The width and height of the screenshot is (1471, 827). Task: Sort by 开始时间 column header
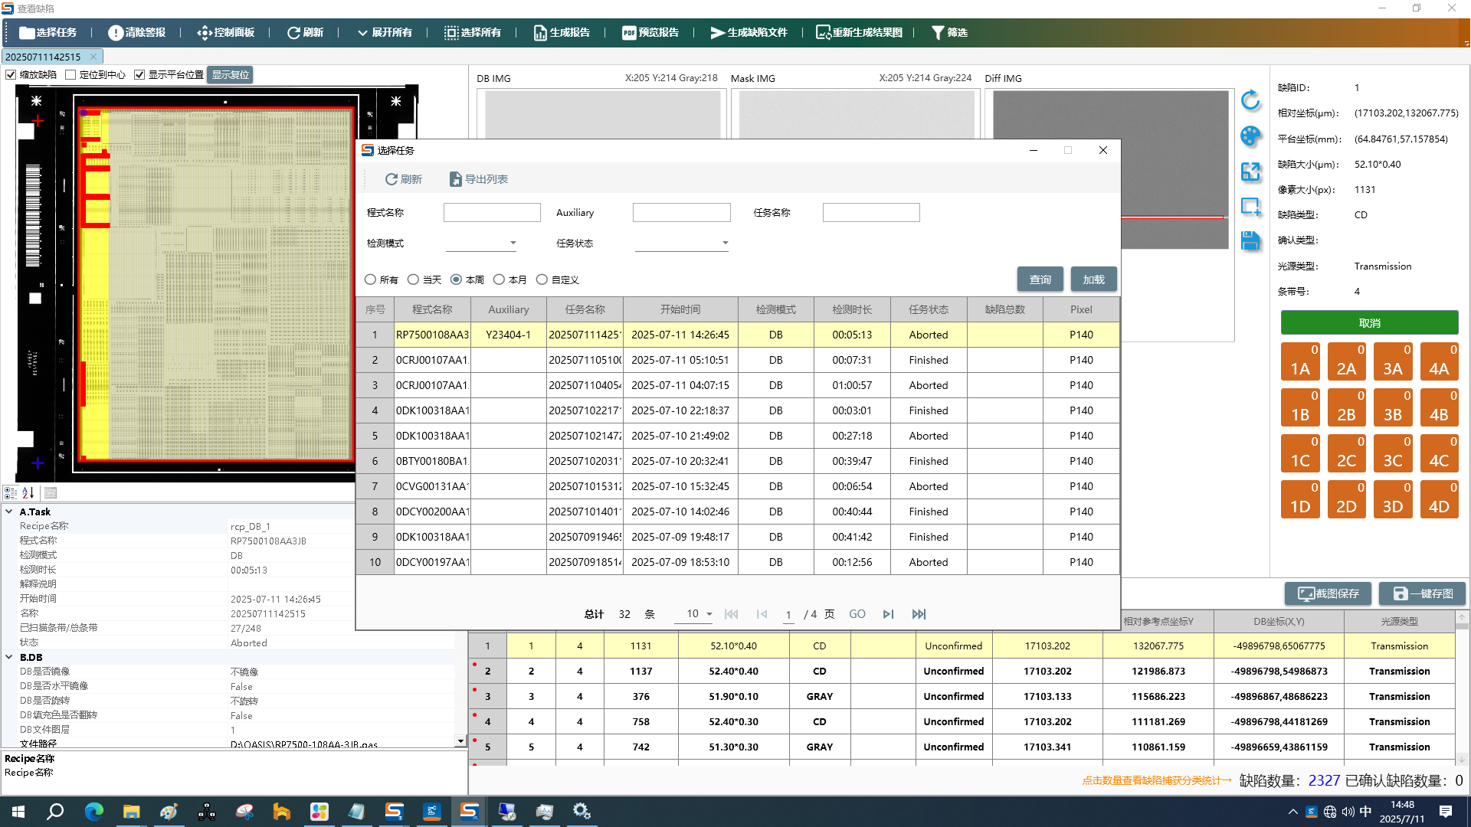coord(680,309)
